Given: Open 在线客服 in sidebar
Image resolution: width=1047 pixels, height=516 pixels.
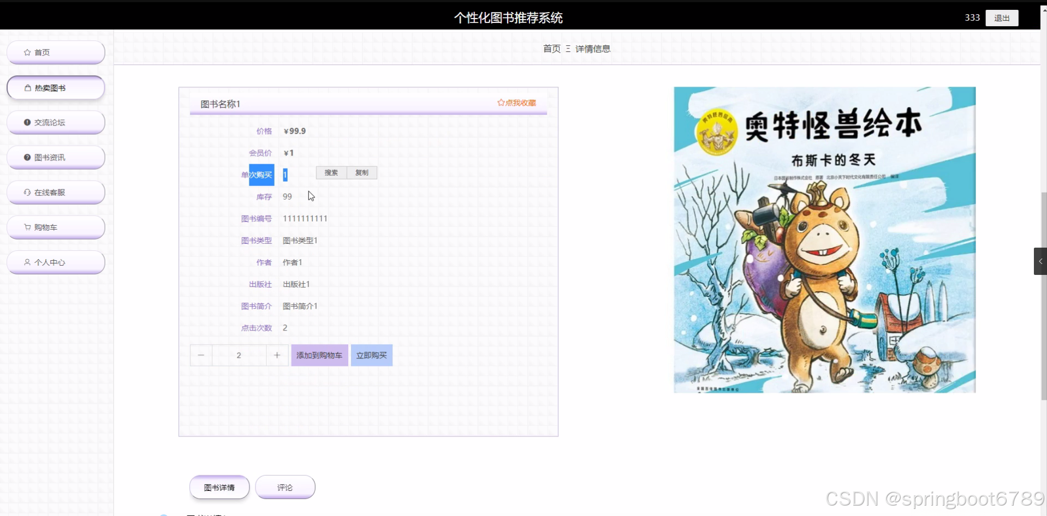Looking at the screenshot, I should pyautogui.click(x=56, y=193).
